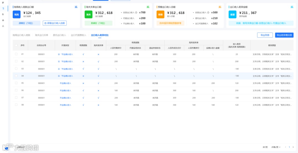
Task: Select the highlighted blue sidebar icon
Action: pos(3,8)
